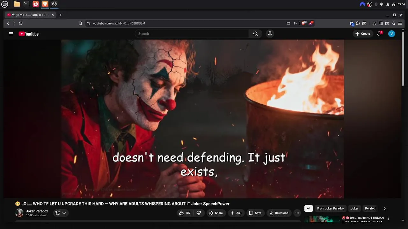Open the YouTube guide hamburger menu

coord(11,34)
